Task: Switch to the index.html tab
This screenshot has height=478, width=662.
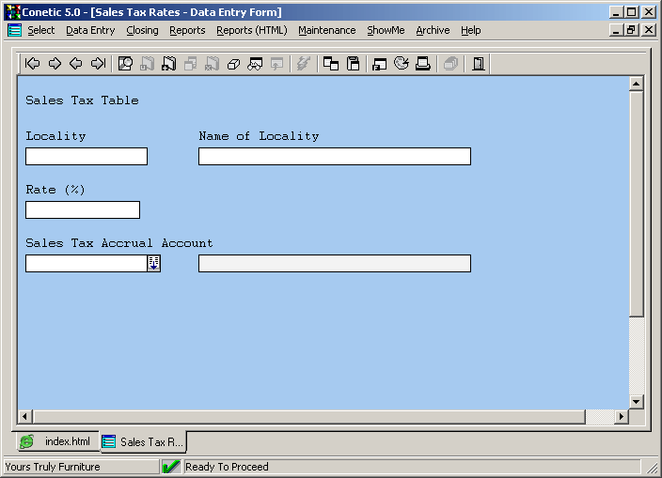Action: [56, 441]
